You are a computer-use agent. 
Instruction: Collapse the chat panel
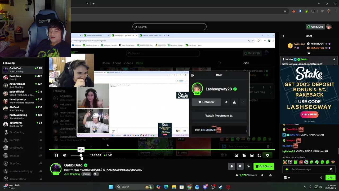(282, 36)
